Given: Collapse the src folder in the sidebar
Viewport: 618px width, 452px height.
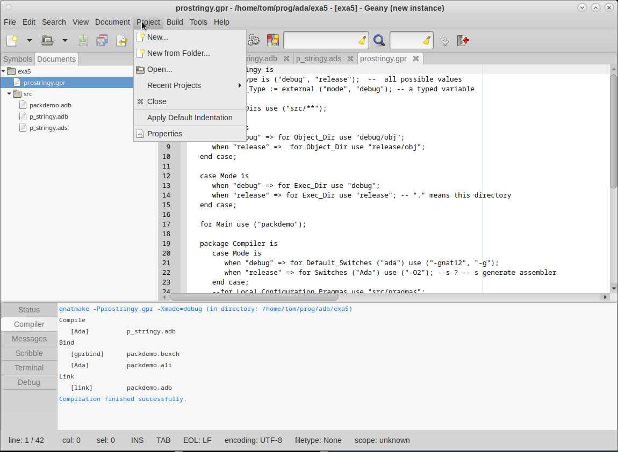Looking at the screenshot, I should pyautogui.click(x=9, y=93).
